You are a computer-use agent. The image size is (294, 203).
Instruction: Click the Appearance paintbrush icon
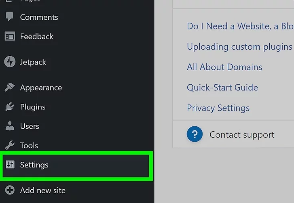[10, 87]
